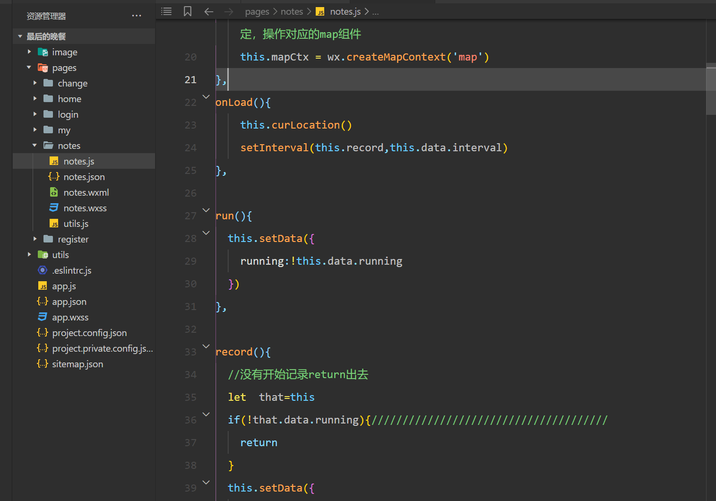Click the breadcrumb trailing ellipsis

pyautogui.click(x=376, y=12)
